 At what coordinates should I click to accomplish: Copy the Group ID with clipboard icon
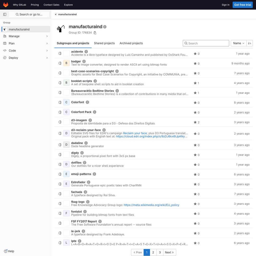point(95,33)
